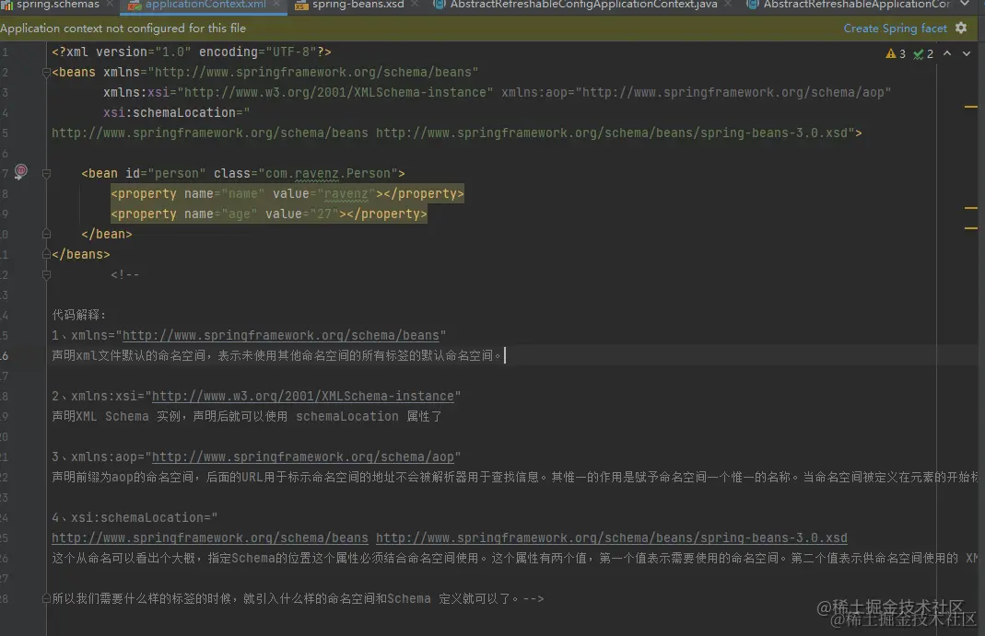
Task: Click the Create Spring facet link
Action: click(x=895, y=29)
